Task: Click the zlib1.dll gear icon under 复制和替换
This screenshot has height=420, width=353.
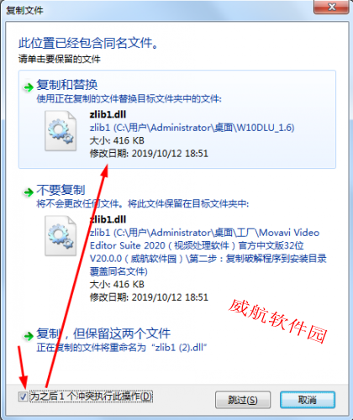Action: 61,131
